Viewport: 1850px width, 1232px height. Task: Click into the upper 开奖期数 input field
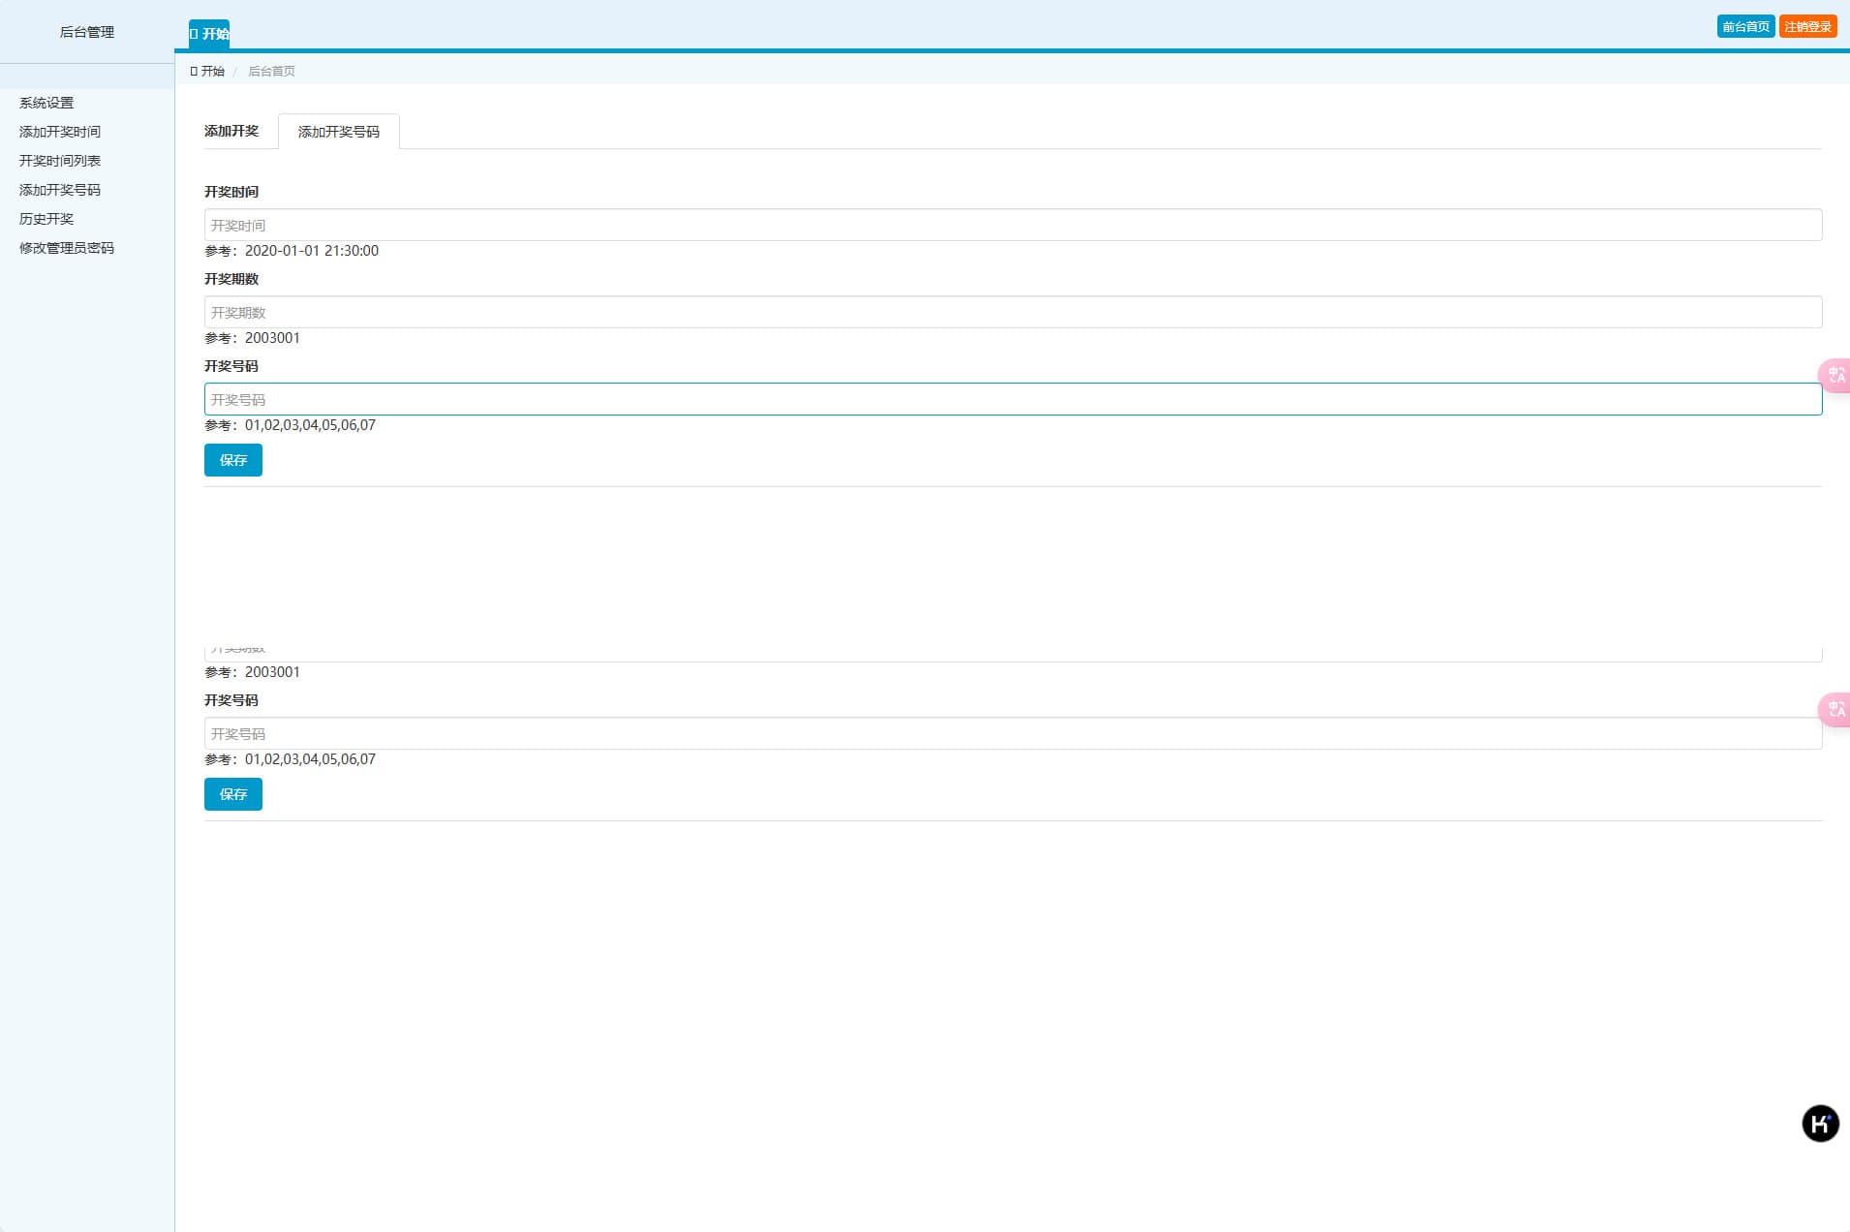point(1012,312)
